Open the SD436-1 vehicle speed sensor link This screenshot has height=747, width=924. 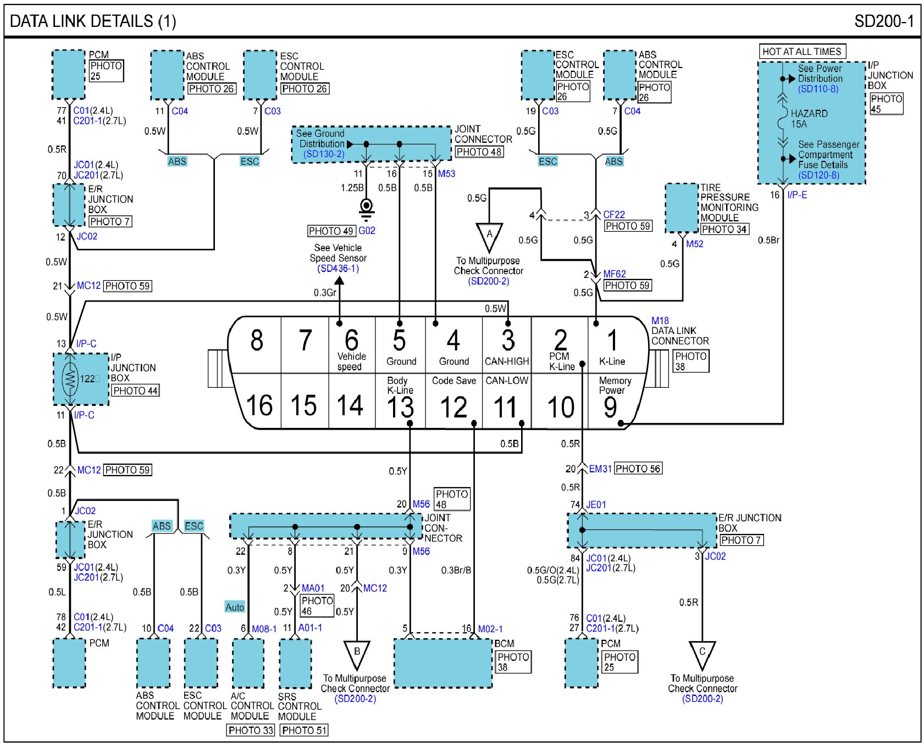click(x=338, y=269)
